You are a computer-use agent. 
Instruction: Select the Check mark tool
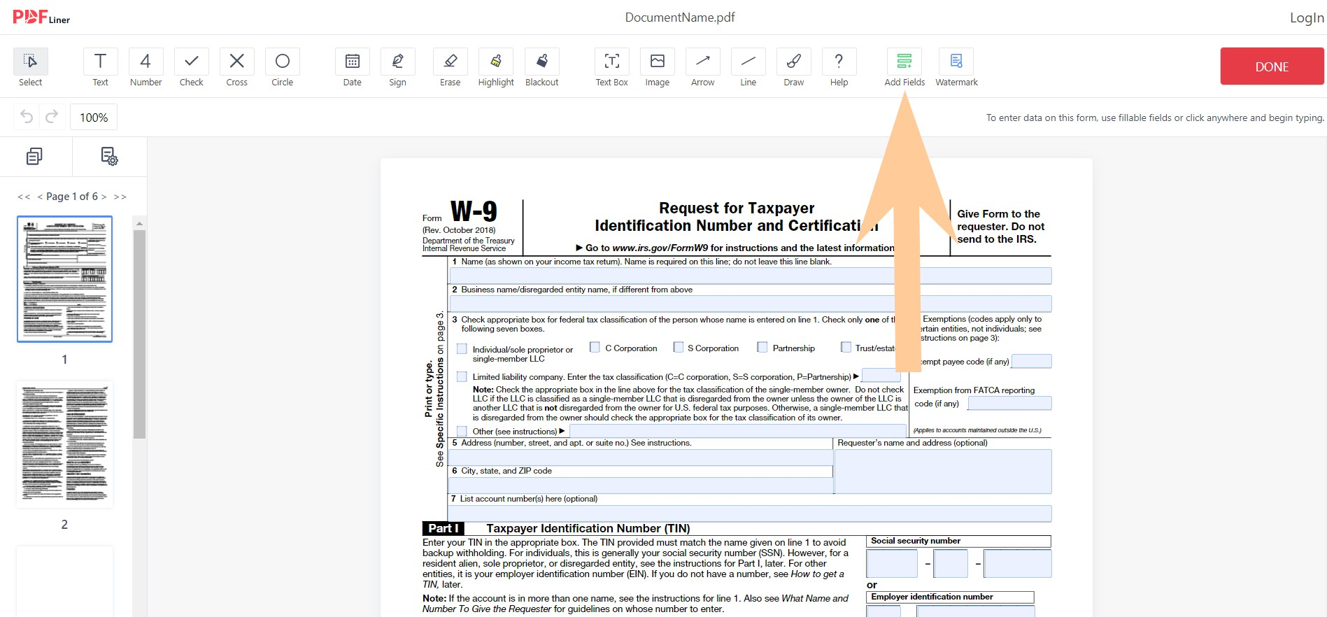coord(192,68)
